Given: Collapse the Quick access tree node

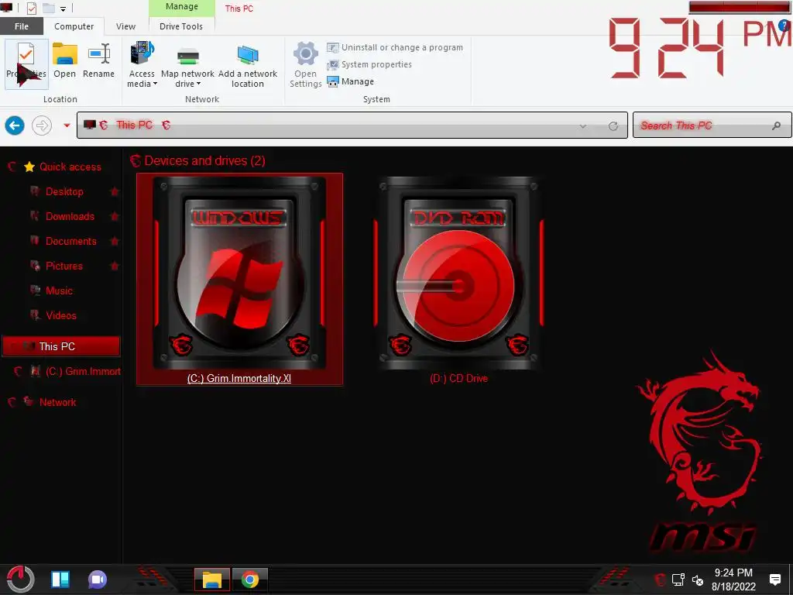Looking at the screenshot, I should click(x=12, y=167).
